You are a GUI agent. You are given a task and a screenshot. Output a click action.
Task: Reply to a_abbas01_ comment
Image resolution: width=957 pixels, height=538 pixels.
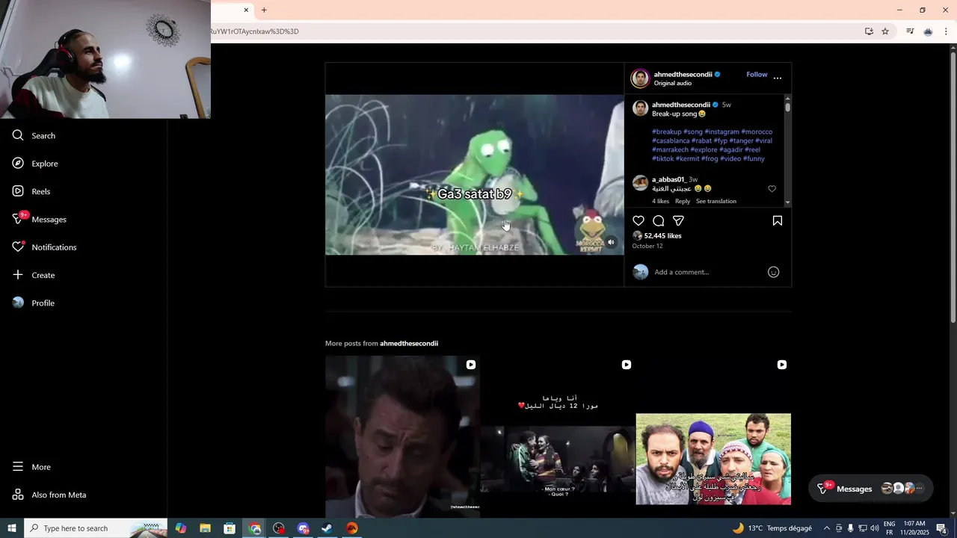[683, 201]
